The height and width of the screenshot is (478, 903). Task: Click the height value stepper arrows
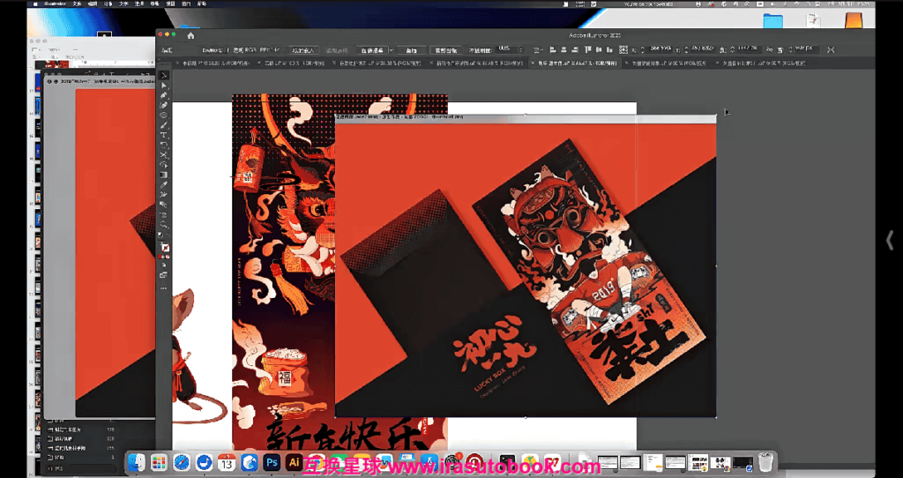pyautogui.click(x=791, y=50)
